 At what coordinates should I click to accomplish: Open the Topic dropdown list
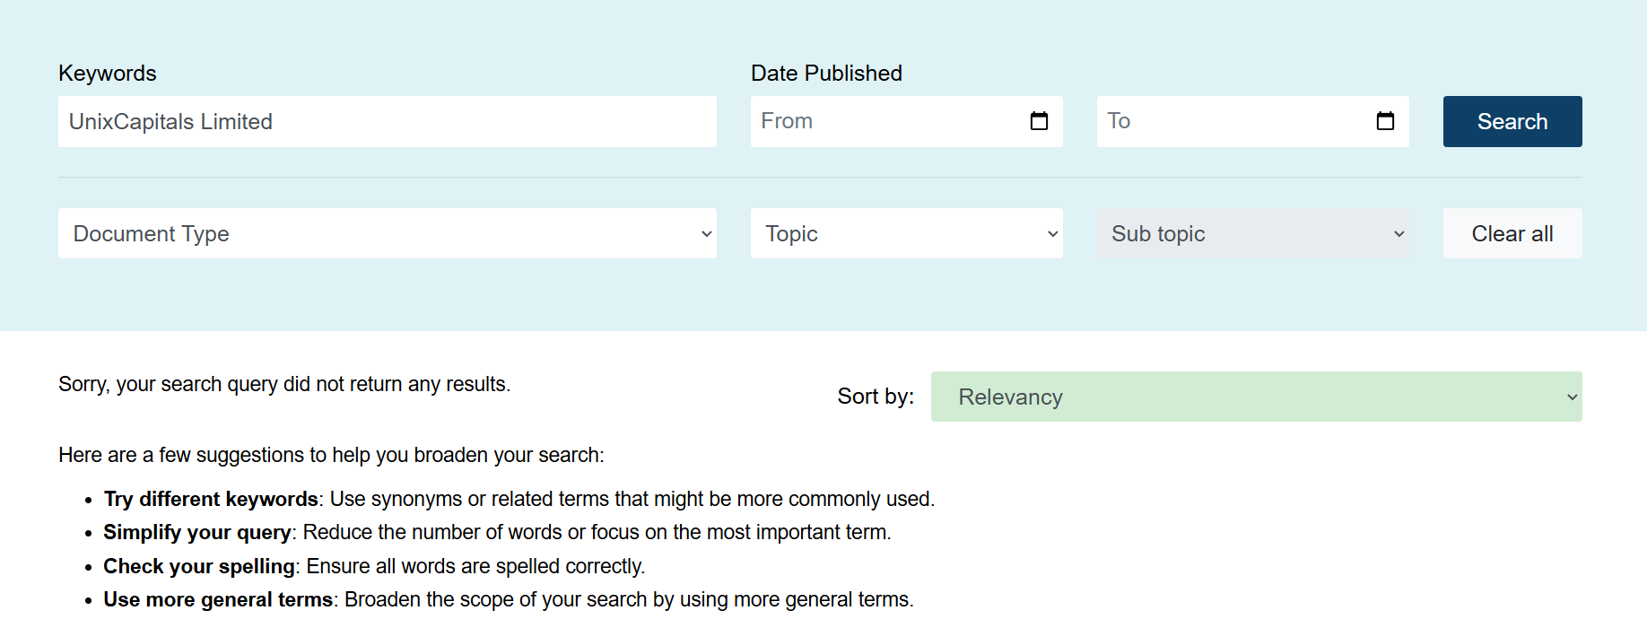pyautogui.click(x=907, y=233)
